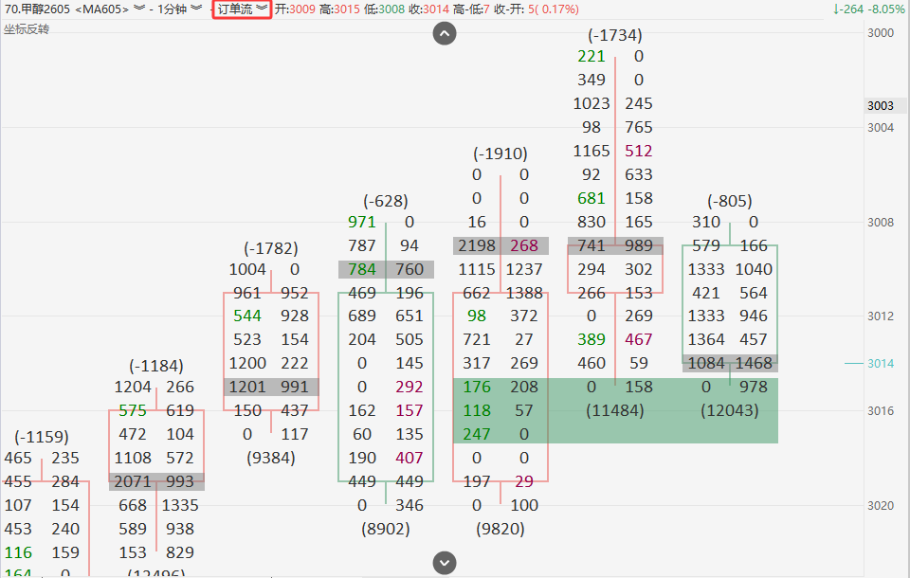Toggle 坐标反转 axis inversion
910x578 pixels.
point(27,29)
